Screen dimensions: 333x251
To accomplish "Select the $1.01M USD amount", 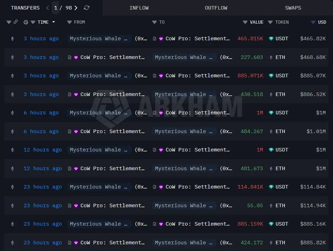I will point(316,131).
